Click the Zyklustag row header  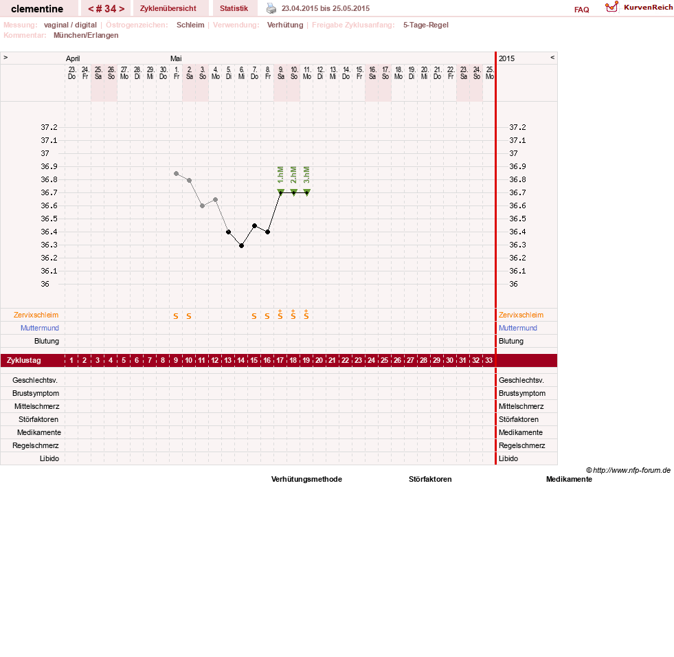coord(23,360)
